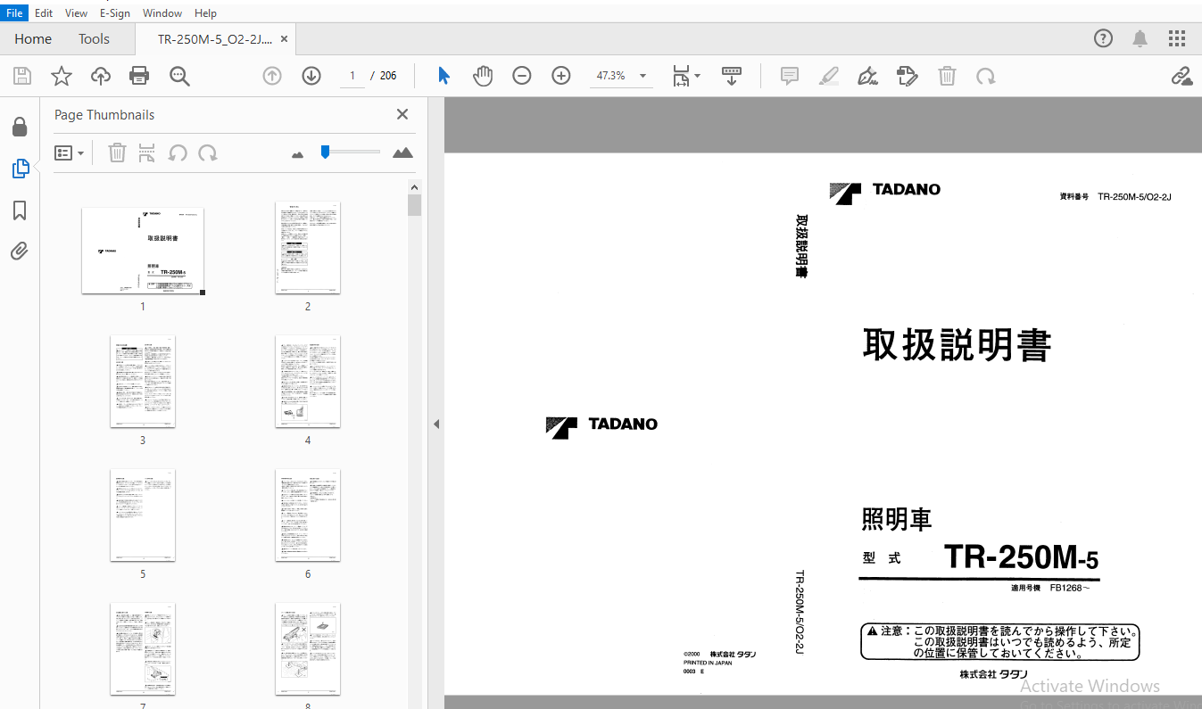Viewport: 1202px width, 709px height.
Task: Select page 3 thumbnail
Action: [143, 382]
